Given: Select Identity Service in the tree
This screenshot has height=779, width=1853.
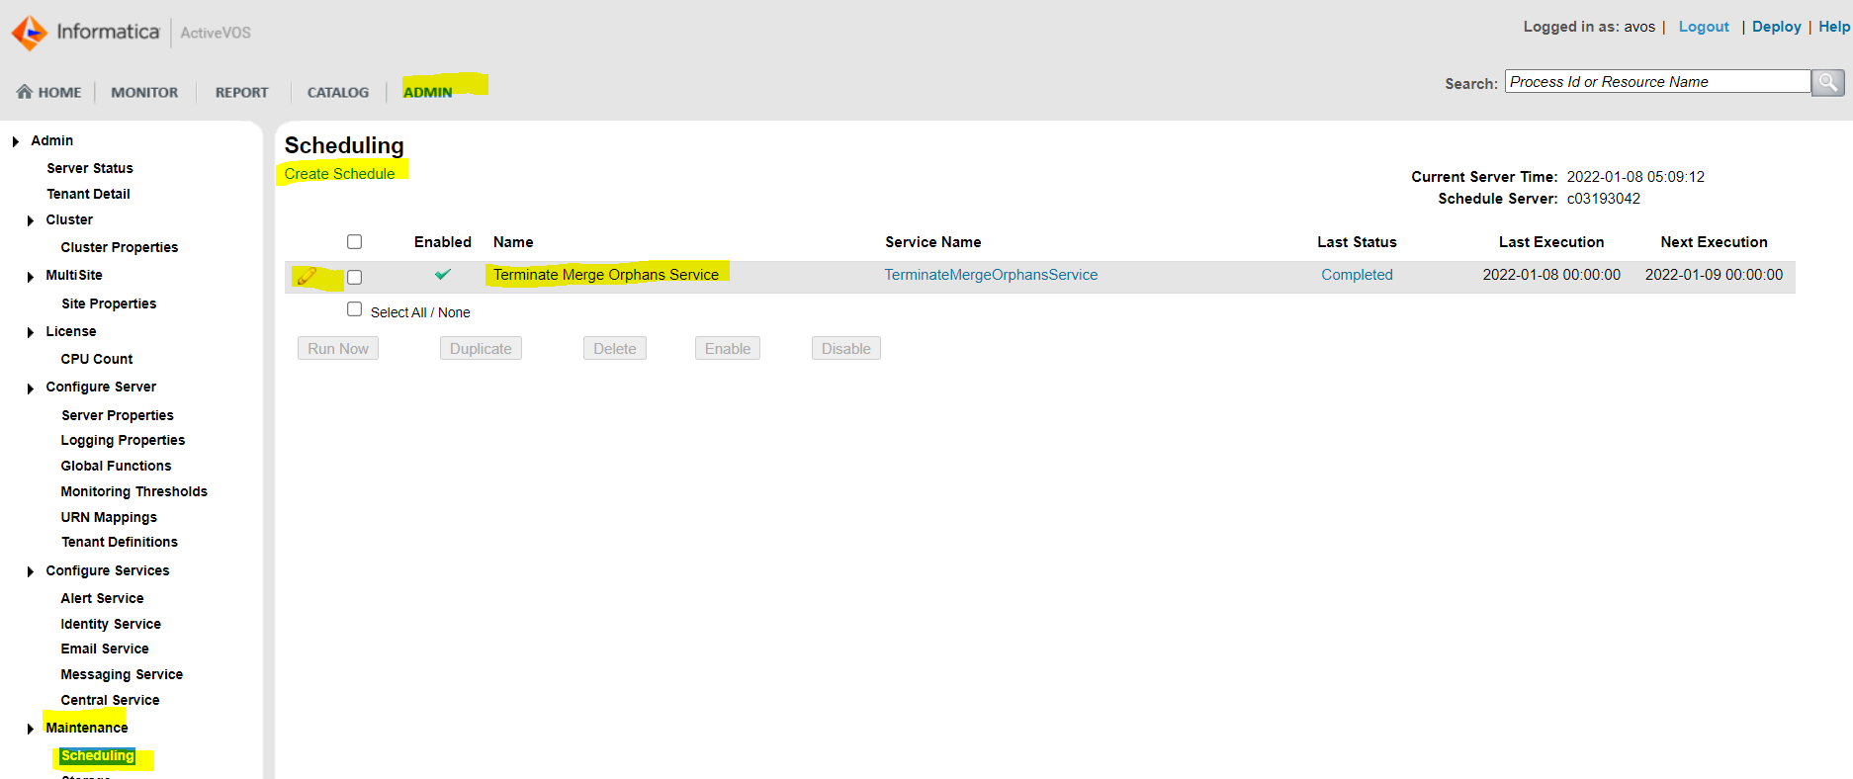Looking at the screenshot, I should pyautogui.click(x=111, y=624).
